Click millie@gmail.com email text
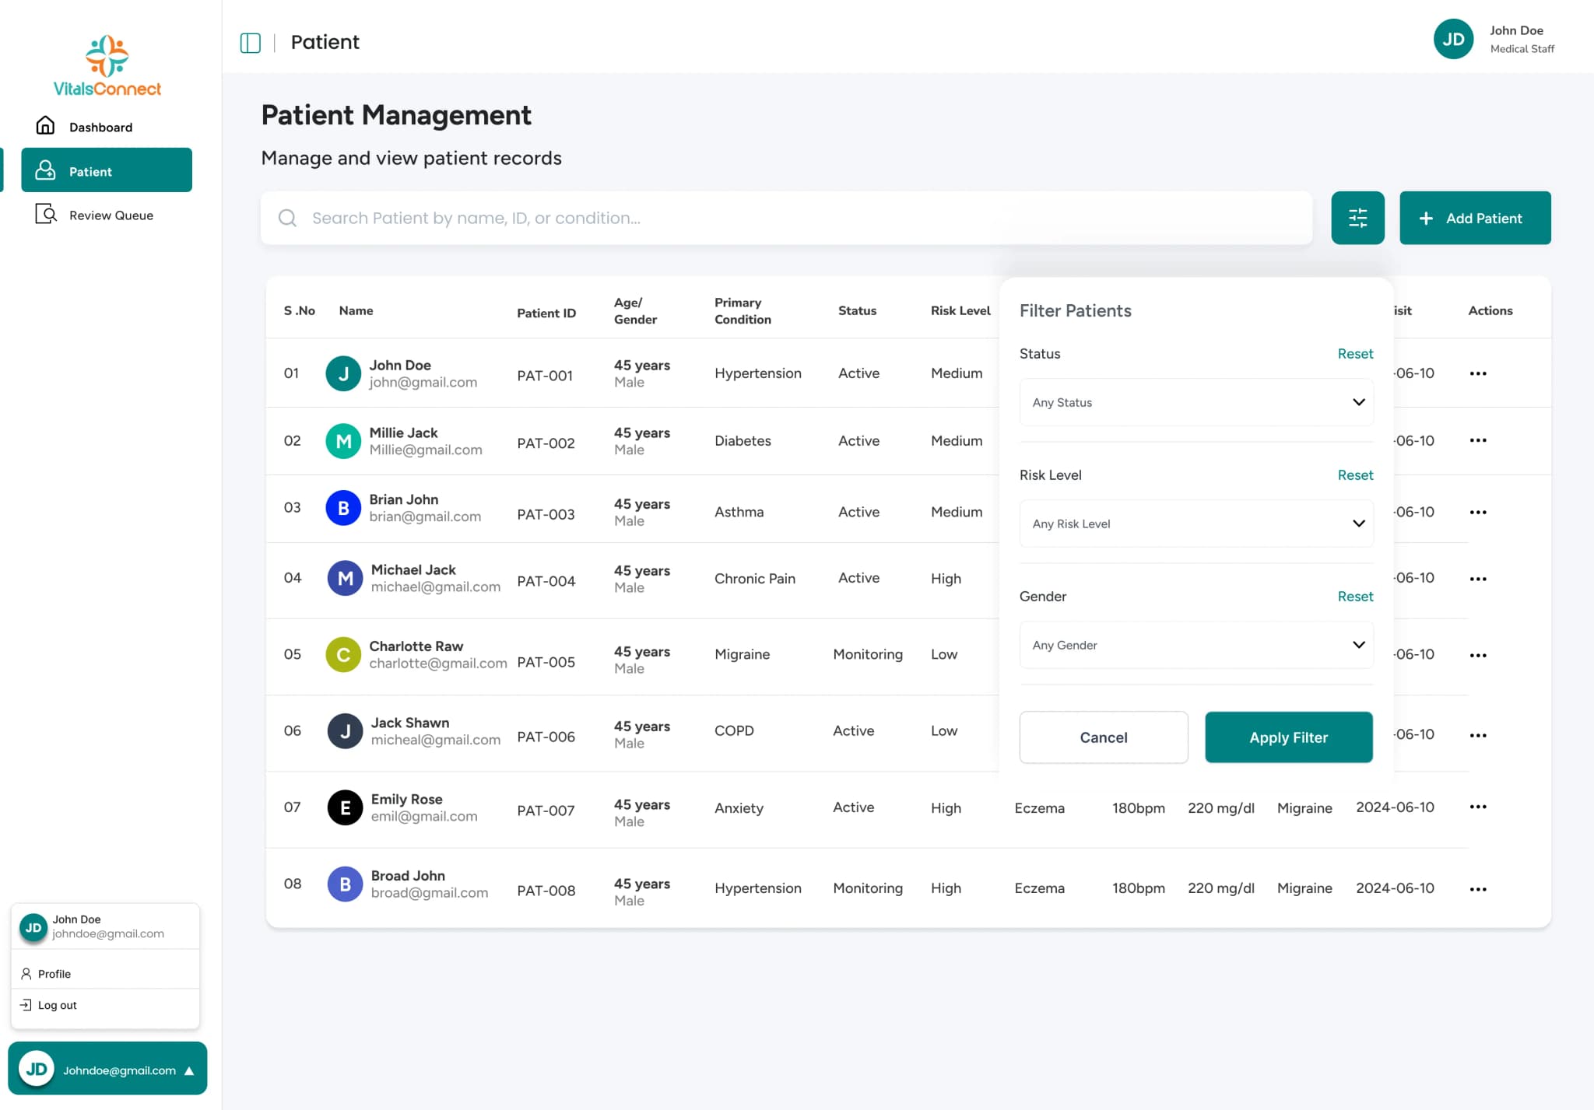The height and width of the screenshot is (1110, 1594). click(x=426, y=450)
